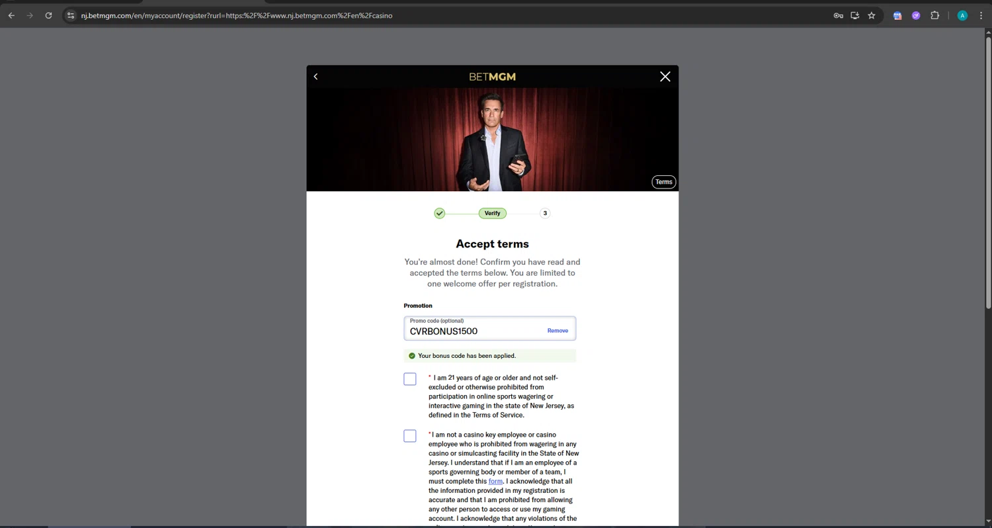
Task: Open the form link in the terms
Action: 495,481
